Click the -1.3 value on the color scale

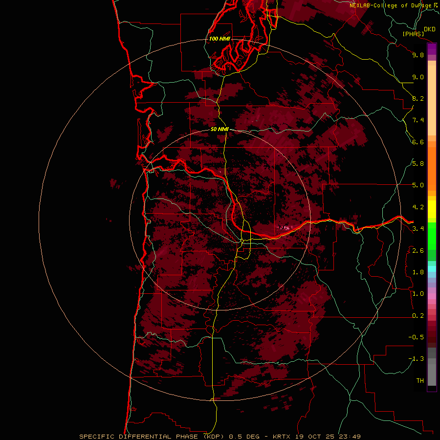[x=416, y=359]
